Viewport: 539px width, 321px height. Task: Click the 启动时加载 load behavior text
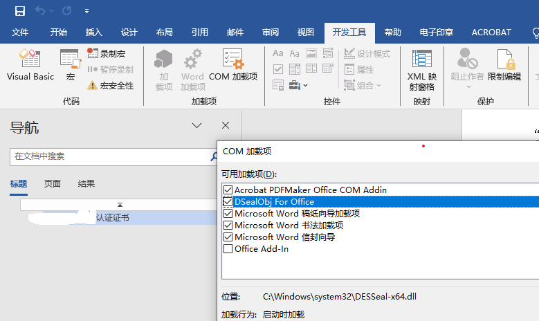pos(284,315)
